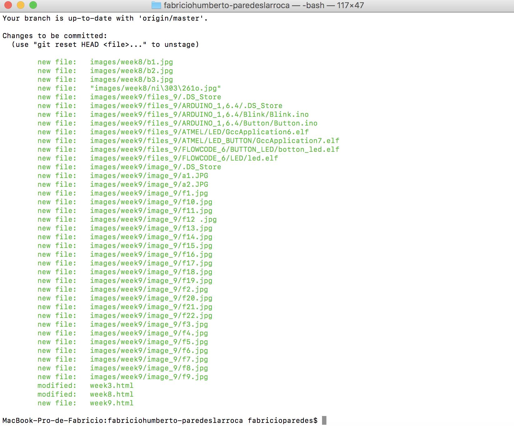Click the modified week3.html entry
Viewport: 514px width, 426px height.
pyautogui.click(x=86, y=386)
